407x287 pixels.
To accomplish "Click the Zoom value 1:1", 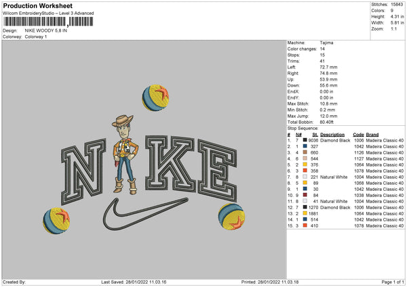I will 393,28.
